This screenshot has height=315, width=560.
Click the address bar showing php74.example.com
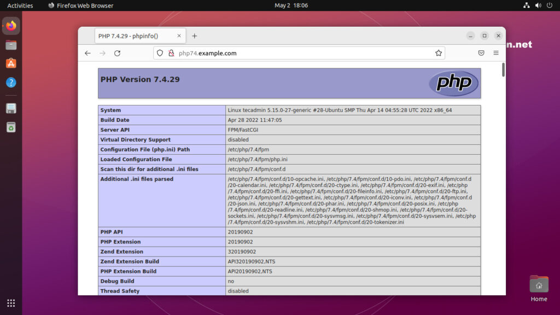tap(246, 53)
